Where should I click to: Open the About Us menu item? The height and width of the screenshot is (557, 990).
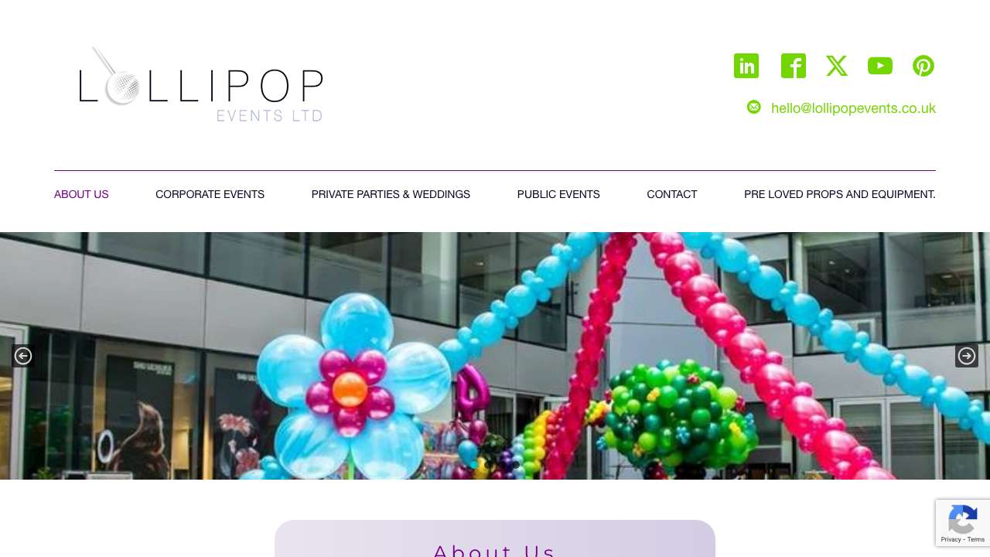[x=81, y=194]
